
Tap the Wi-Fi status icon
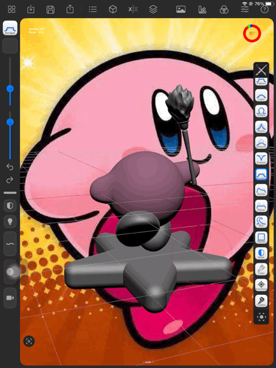(245, 4)
